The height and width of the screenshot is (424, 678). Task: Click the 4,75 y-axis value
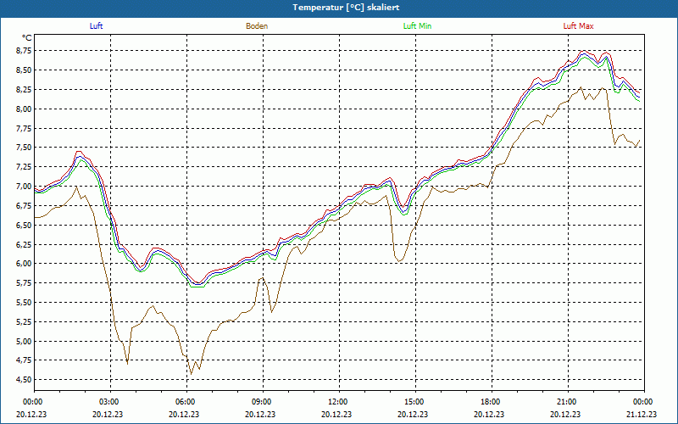[x=23, y=360]
